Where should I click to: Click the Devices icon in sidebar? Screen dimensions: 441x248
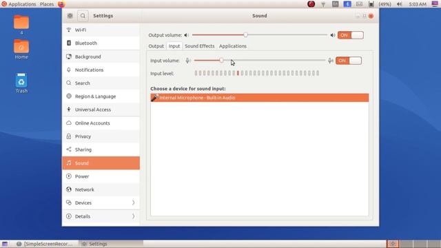tap(69, 203)
